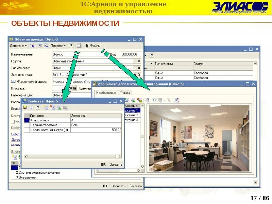The image size is (272, 204).
Task: Click the save floppy icon in Свойства window
Action: point(25,107)
